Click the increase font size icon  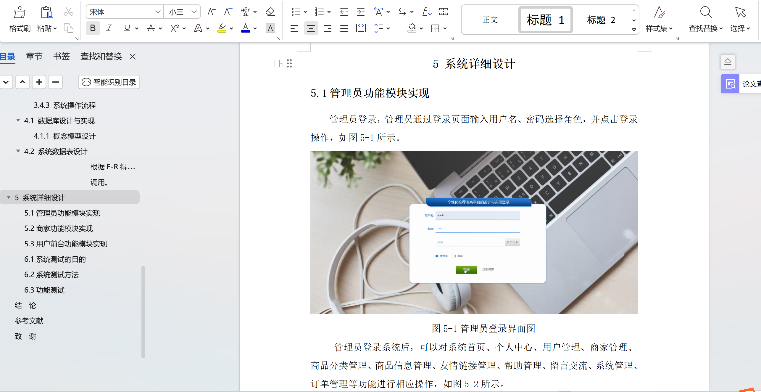coord(212,12)
